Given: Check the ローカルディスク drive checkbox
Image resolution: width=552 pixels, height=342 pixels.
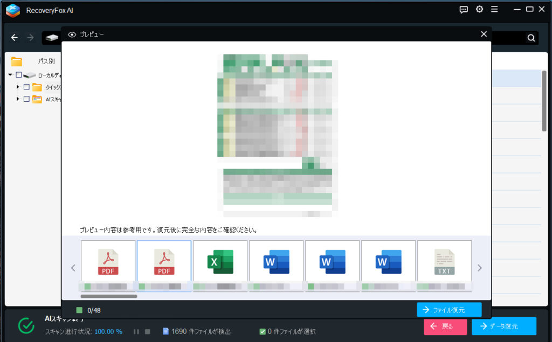Looking at the screenshot, I should [19, 75].
